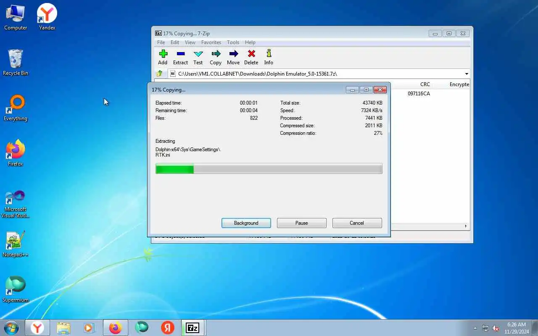Open the View menu
This screenshot has height=336, width=538.
coord(190,42)
